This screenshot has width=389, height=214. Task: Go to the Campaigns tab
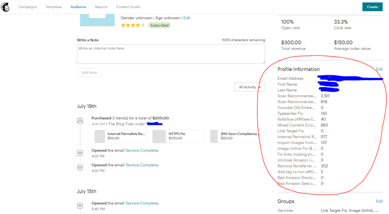(x=28, y=7)
